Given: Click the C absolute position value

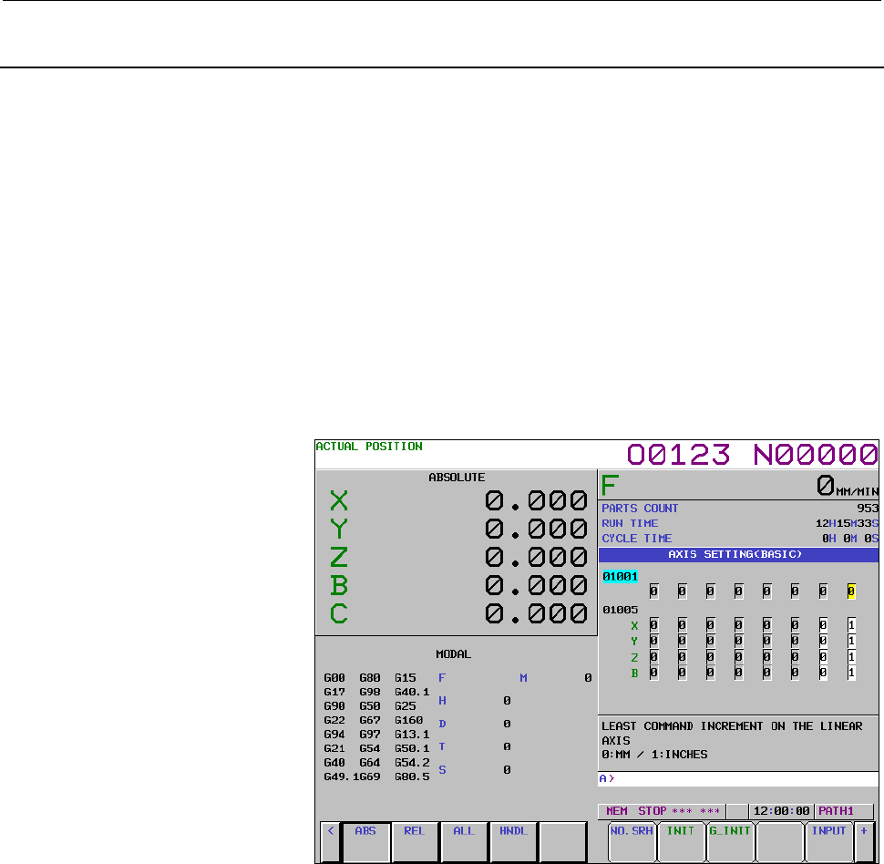Looking at the screenshot, I should coord(536,613).
